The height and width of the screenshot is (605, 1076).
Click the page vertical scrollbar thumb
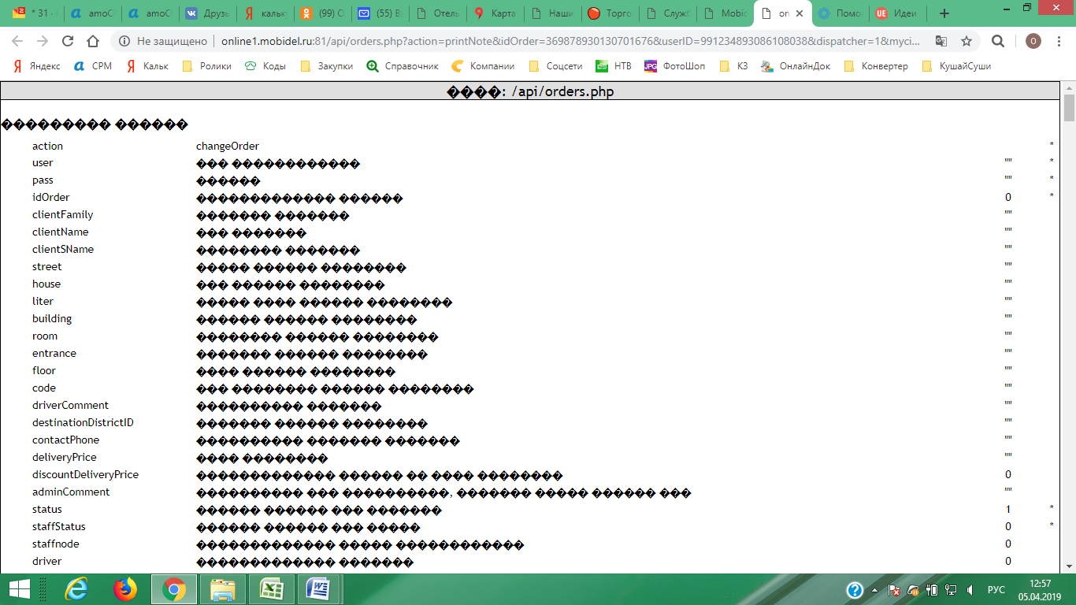tap(1069, 108)
